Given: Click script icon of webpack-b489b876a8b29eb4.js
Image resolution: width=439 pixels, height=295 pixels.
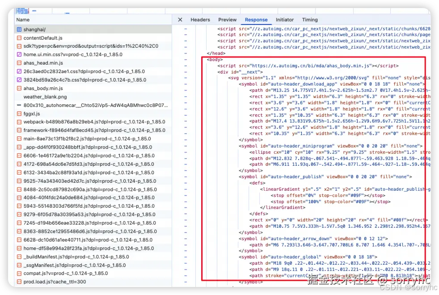Looking at the screenshot, I should [19, 122].
